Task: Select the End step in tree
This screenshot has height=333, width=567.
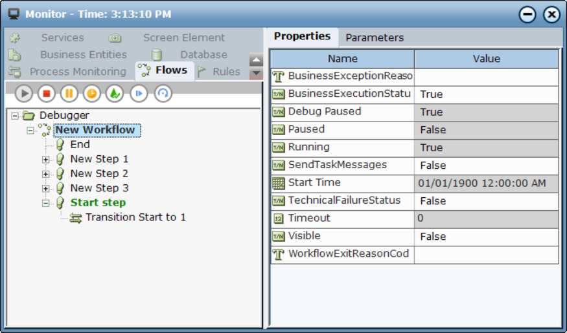Action: coord(80,145)
